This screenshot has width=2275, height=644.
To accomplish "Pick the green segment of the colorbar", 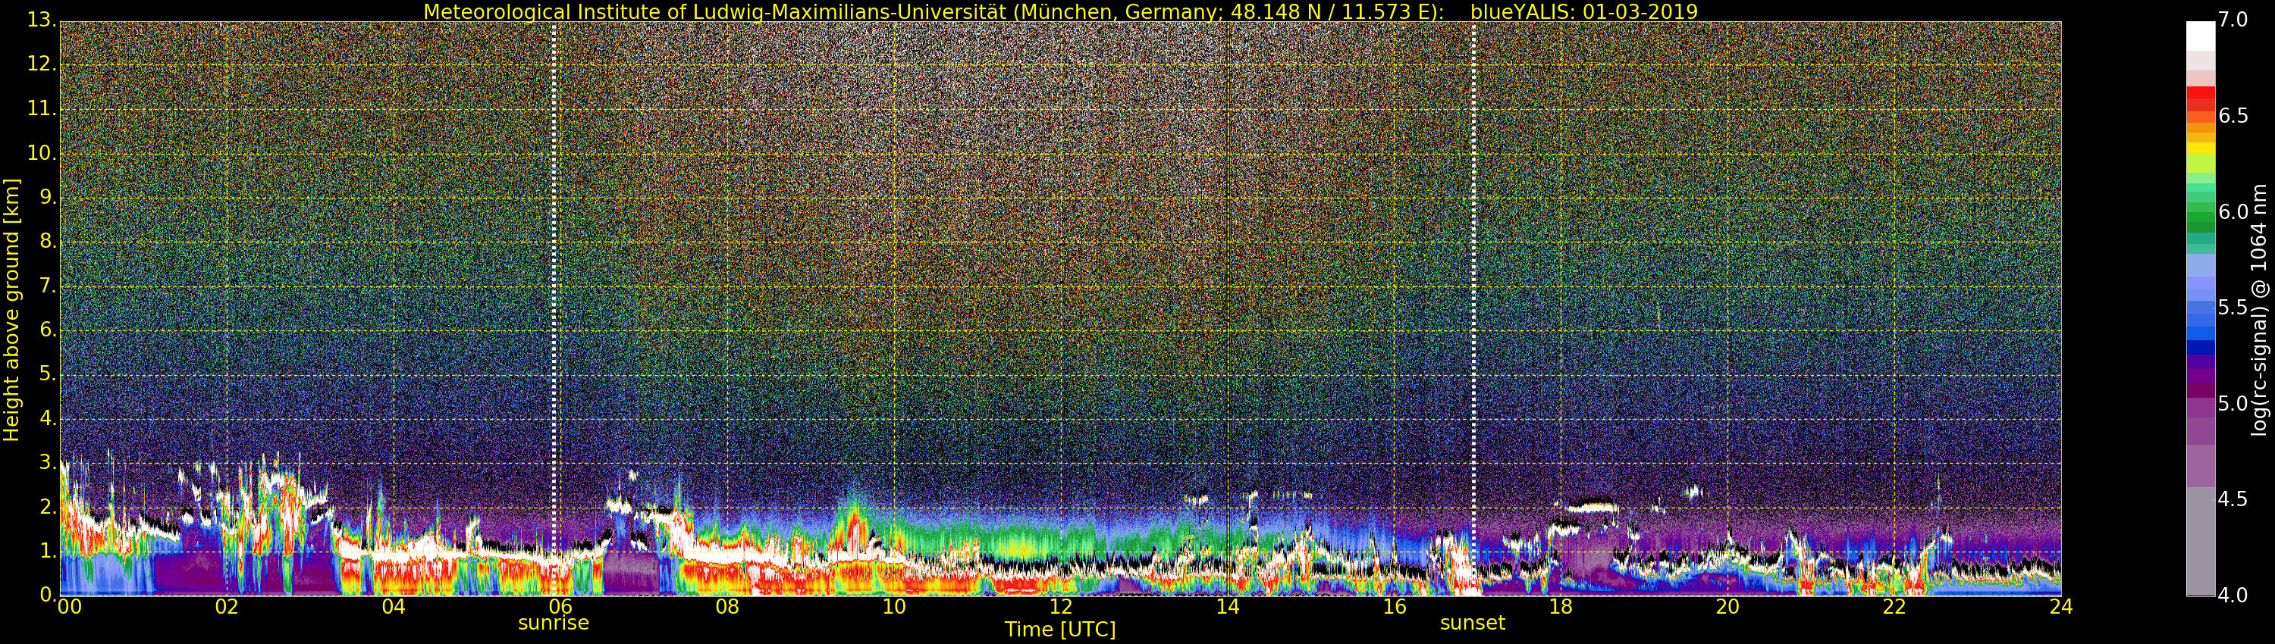I will tap(2201, 216).
